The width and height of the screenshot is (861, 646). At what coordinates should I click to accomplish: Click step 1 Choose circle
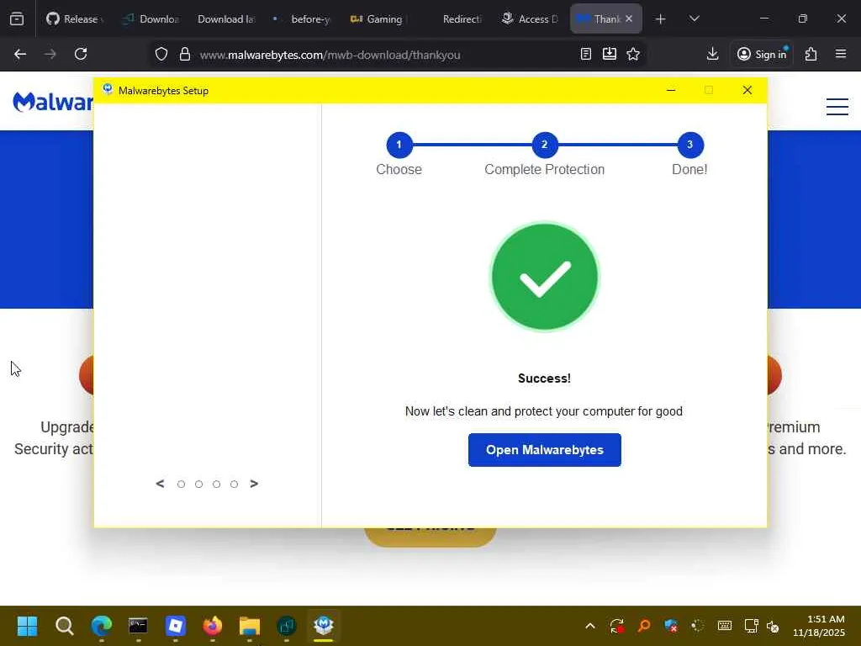(x=399, y=145)
